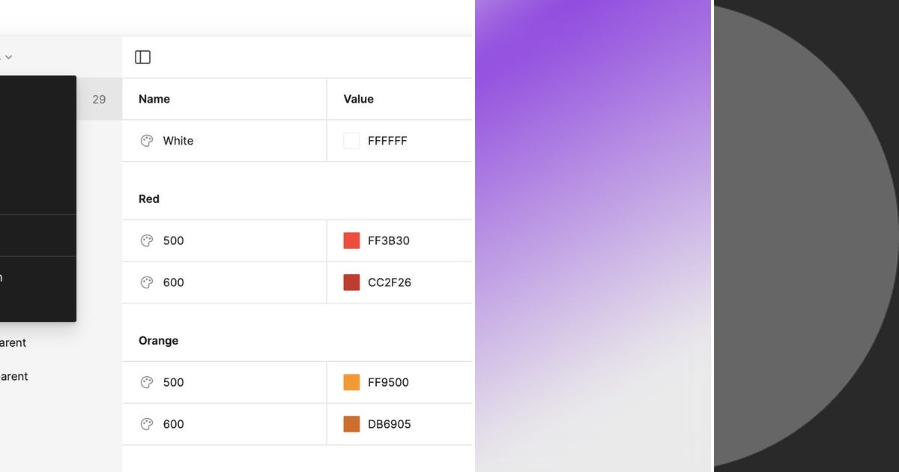Click the color variable icon next to Red 600

pyautogui.click(x=147, y=282)
